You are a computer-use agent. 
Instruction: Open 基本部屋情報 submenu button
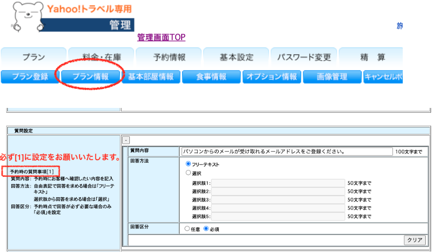click(x=151, y=77)
